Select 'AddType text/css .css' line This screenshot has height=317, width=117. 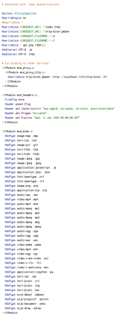pyautogui.click(x=21, y=140)
